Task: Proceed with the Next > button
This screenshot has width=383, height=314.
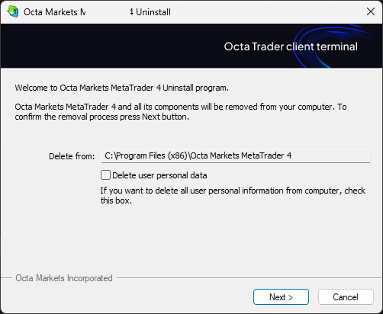Action: (281, 296)
